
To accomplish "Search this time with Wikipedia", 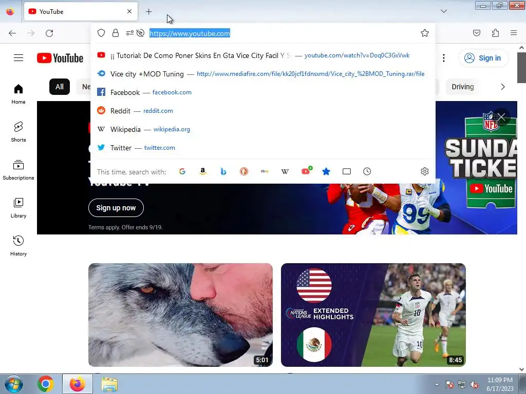I will 285,171.
